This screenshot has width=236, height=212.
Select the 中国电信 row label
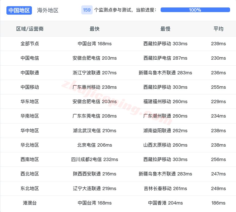coord(30,58)
